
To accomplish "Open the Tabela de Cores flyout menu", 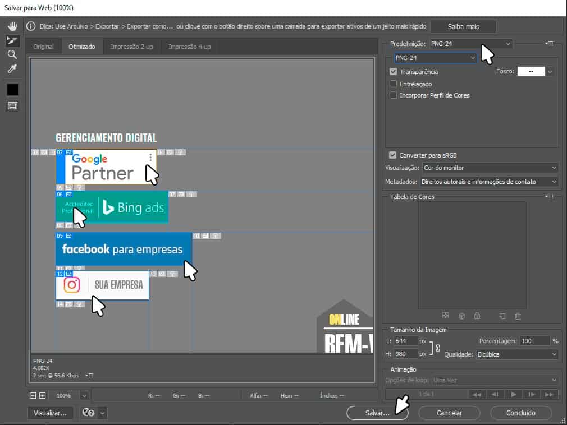I will (x=549, y=197).
